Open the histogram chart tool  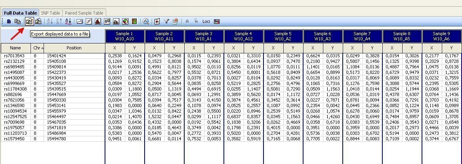[x=98, y=21]
